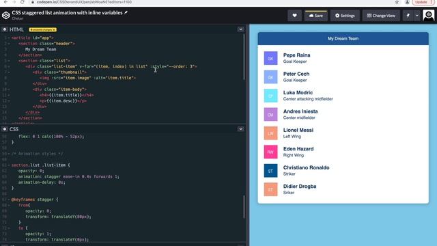The image size is (437, 246).
Task: Go back in browser
Action: pyautogui.click(x=5, y=2)
